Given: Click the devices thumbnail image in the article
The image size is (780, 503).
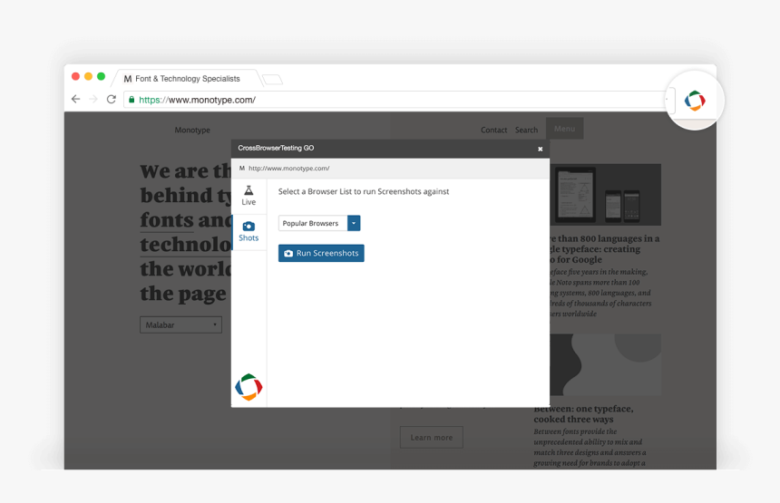Looking at the screenshot, I should coord(605,194).
